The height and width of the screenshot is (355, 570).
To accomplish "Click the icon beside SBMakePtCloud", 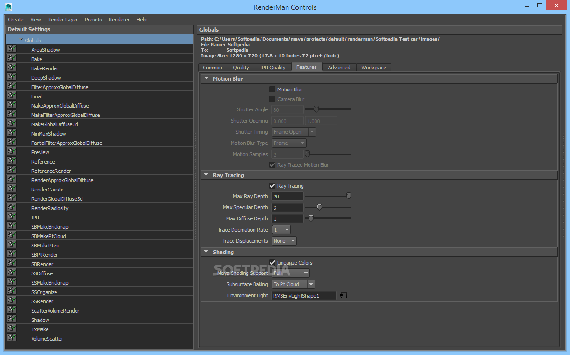I will coord(12,235).
